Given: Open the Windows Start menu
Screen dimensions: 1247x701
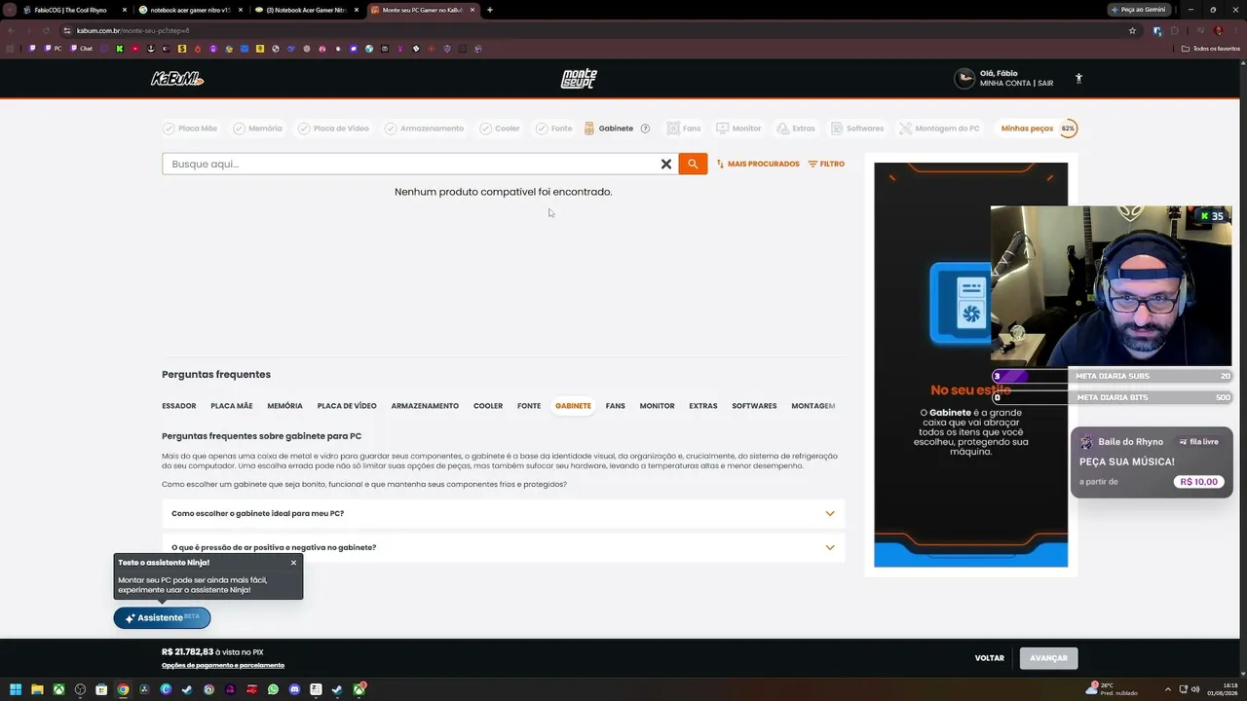Looking at the screenshot, I should [16, 689].
